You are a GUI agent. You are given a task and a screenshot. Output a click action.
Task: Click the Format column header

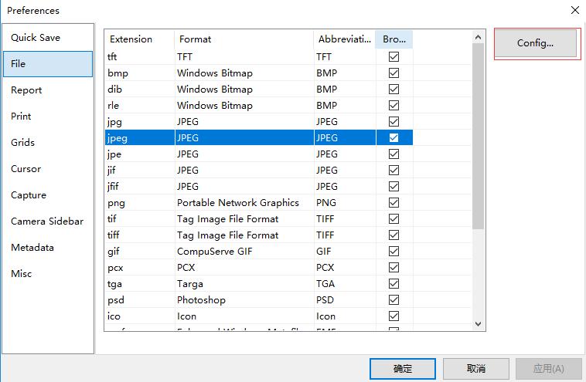tap(195, 39)
